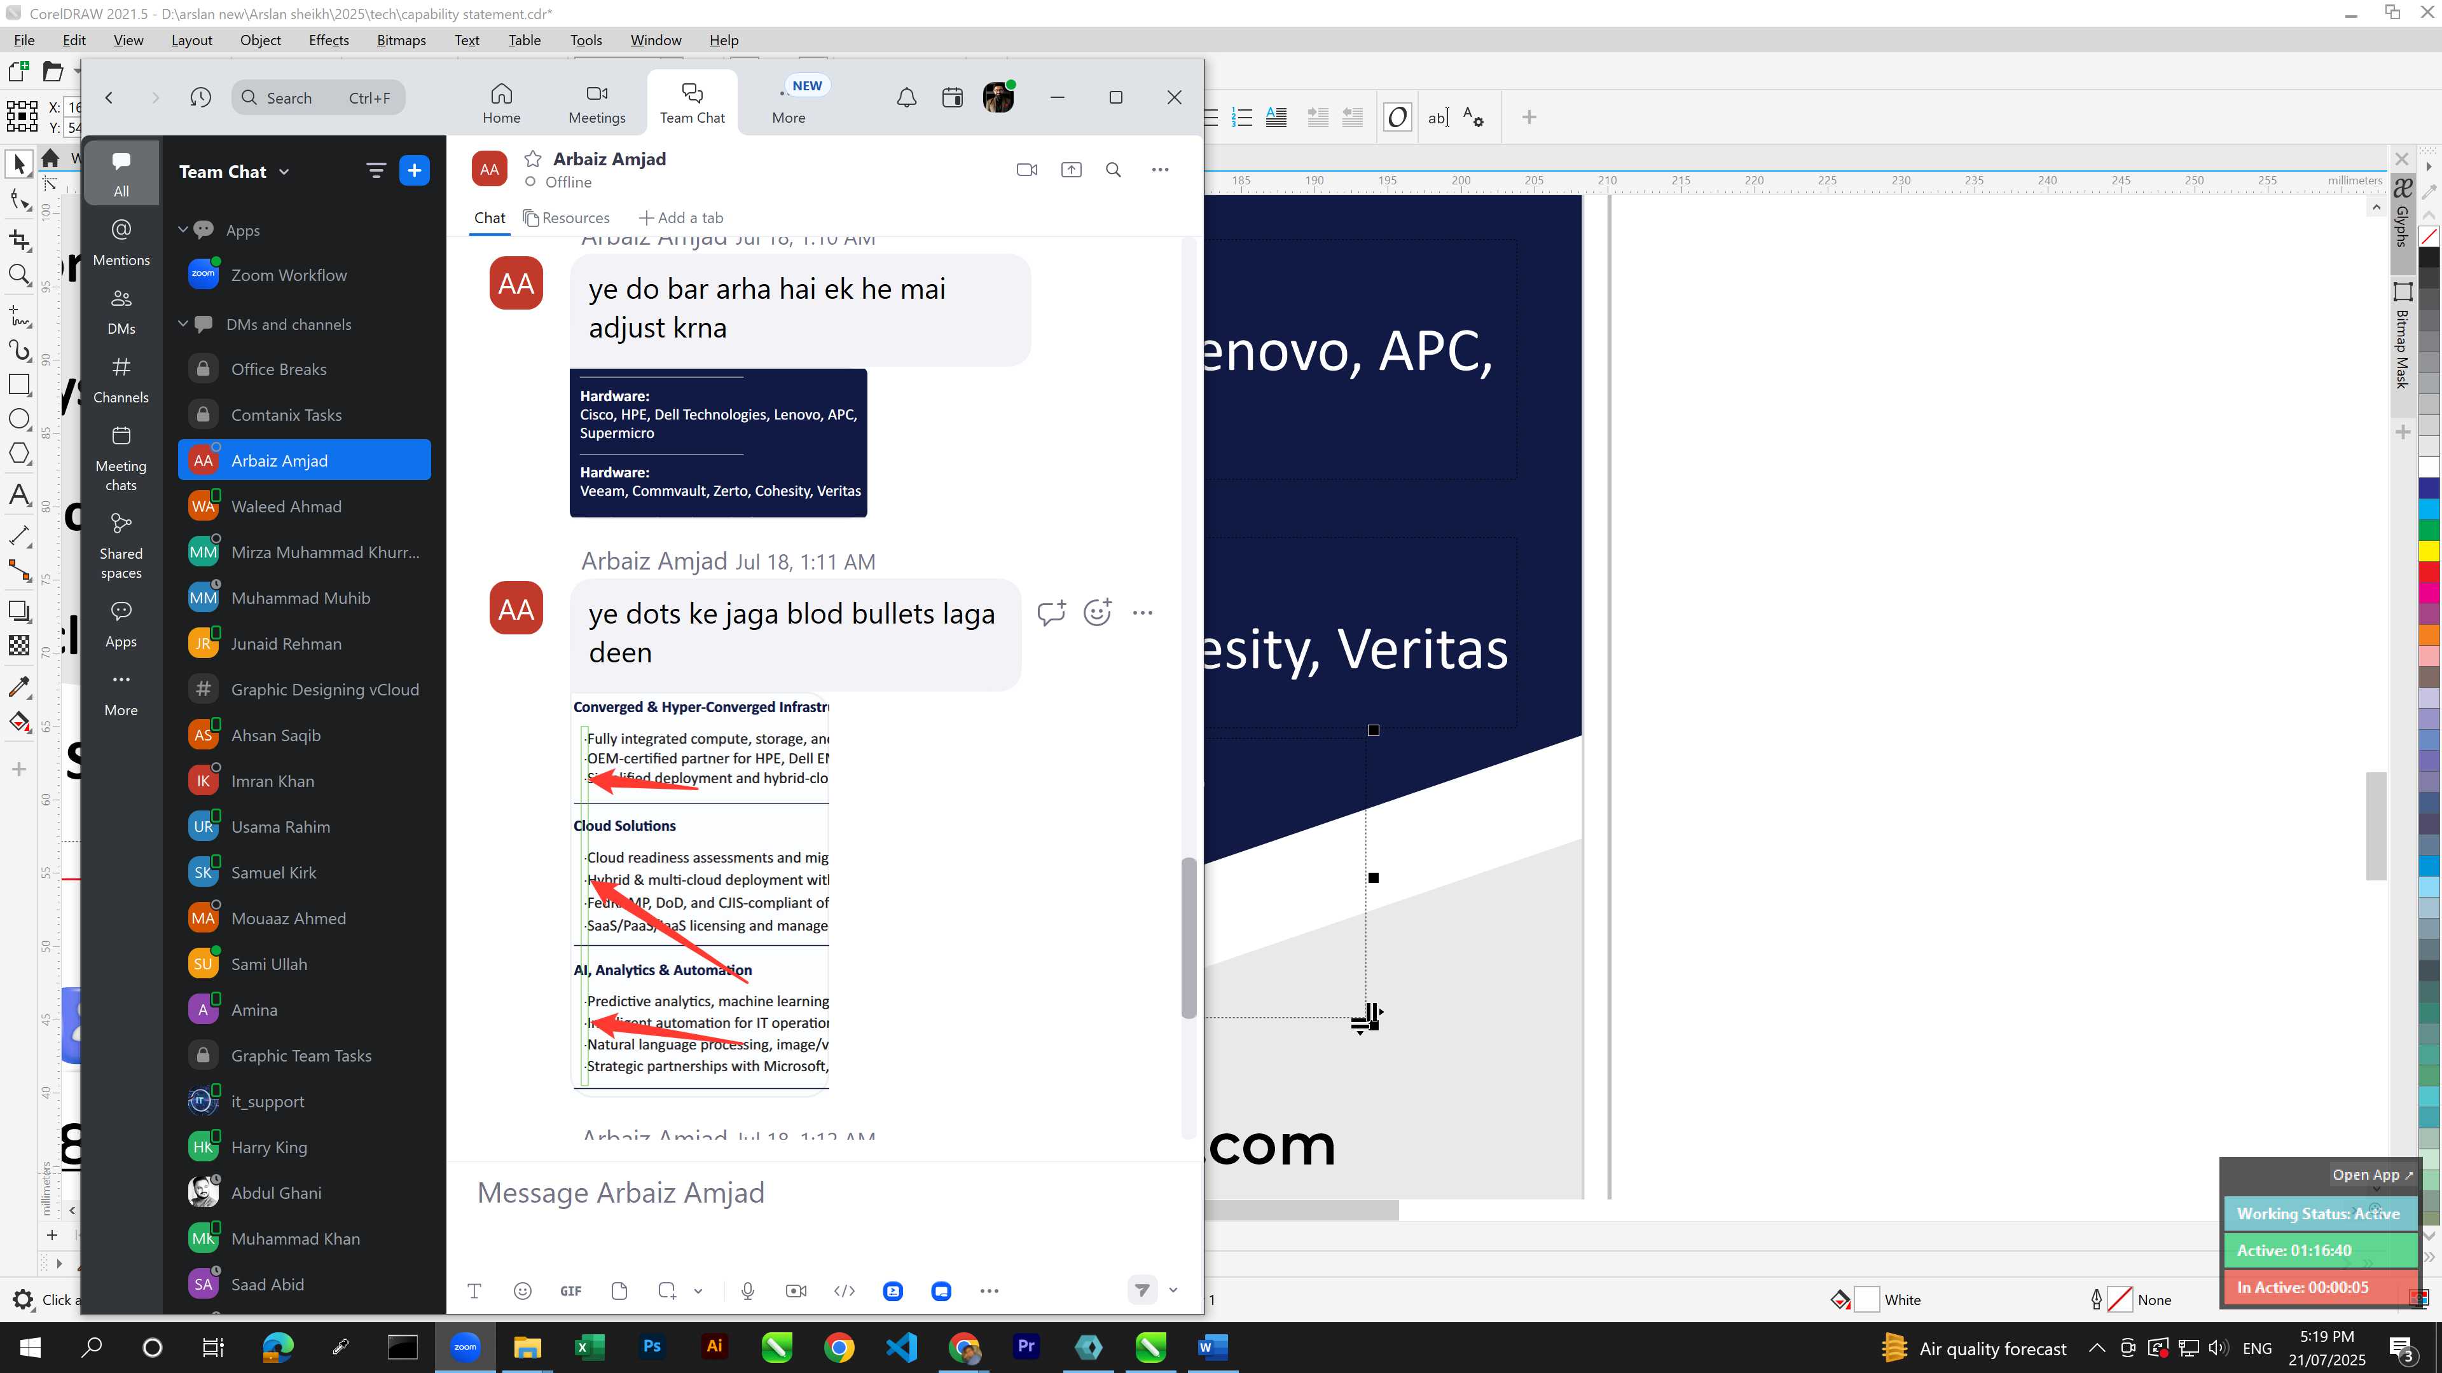Select the CorelDRAW Ellipse tool

click(x=19, y=419)
